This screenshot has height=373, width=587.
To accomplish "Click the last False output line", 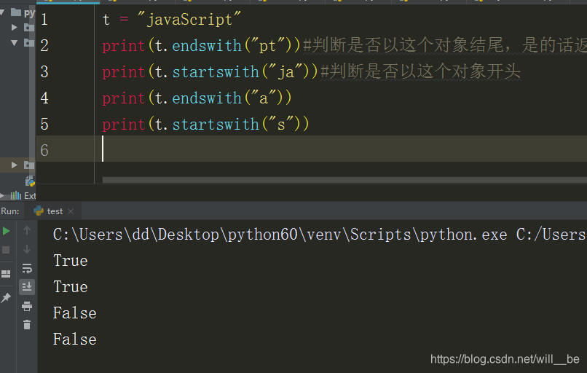I will pos(75,339).
